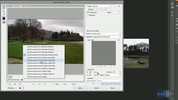
Task: Open the Looping Options dropdown
Action: [x=109, y=81]
